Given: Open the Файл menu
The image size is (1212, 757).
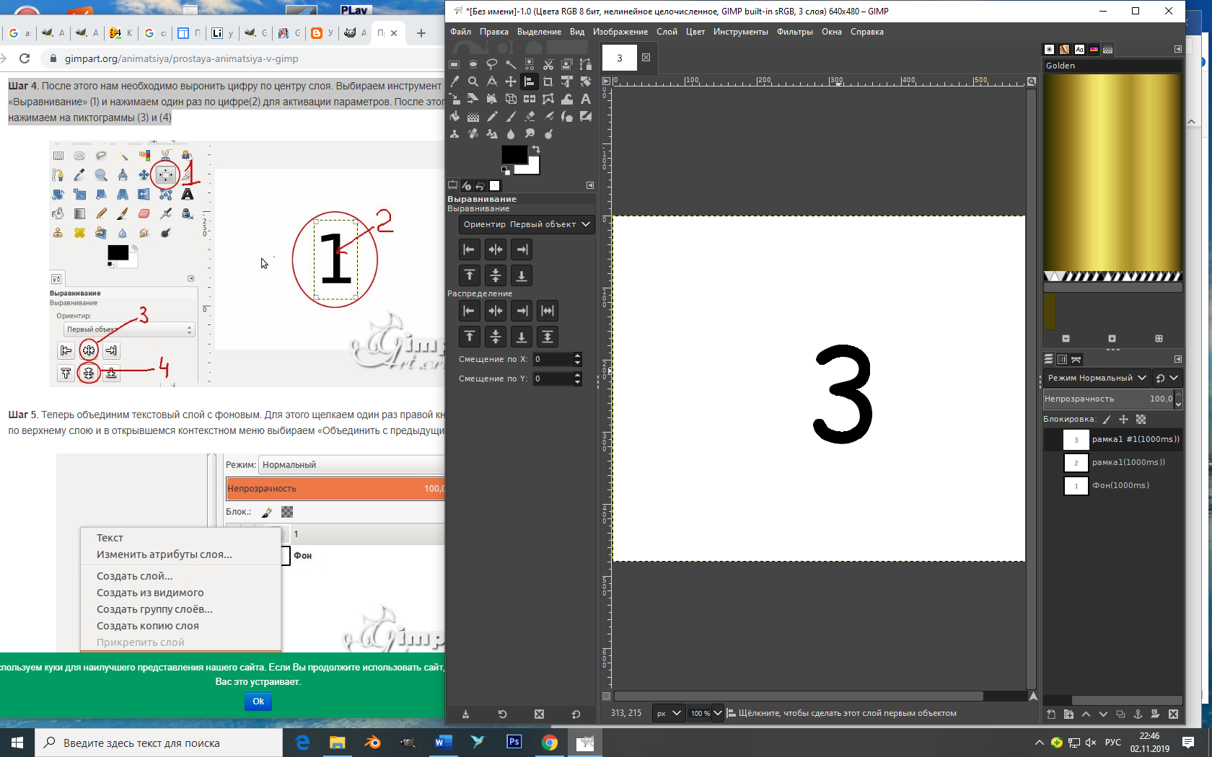Looking at the screenshot, I should [460, 32].
